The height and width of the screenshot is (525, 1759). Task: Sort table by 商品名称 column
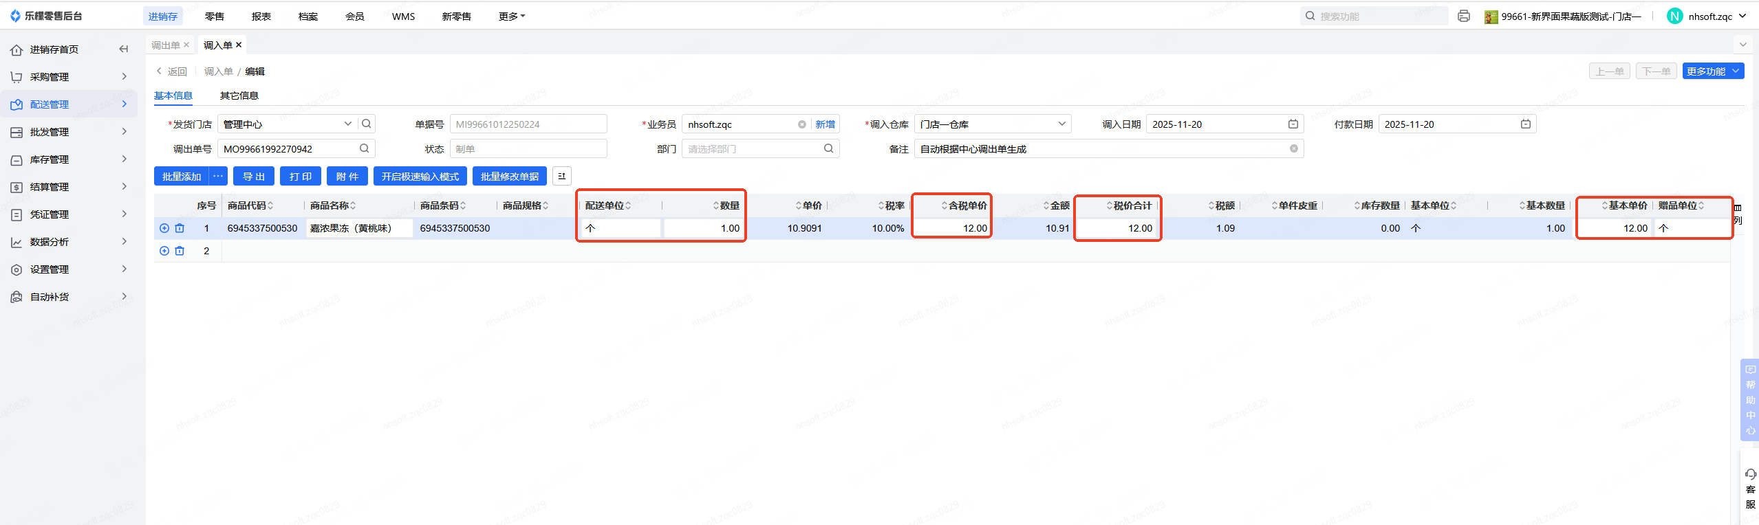(x=353, y=205)
